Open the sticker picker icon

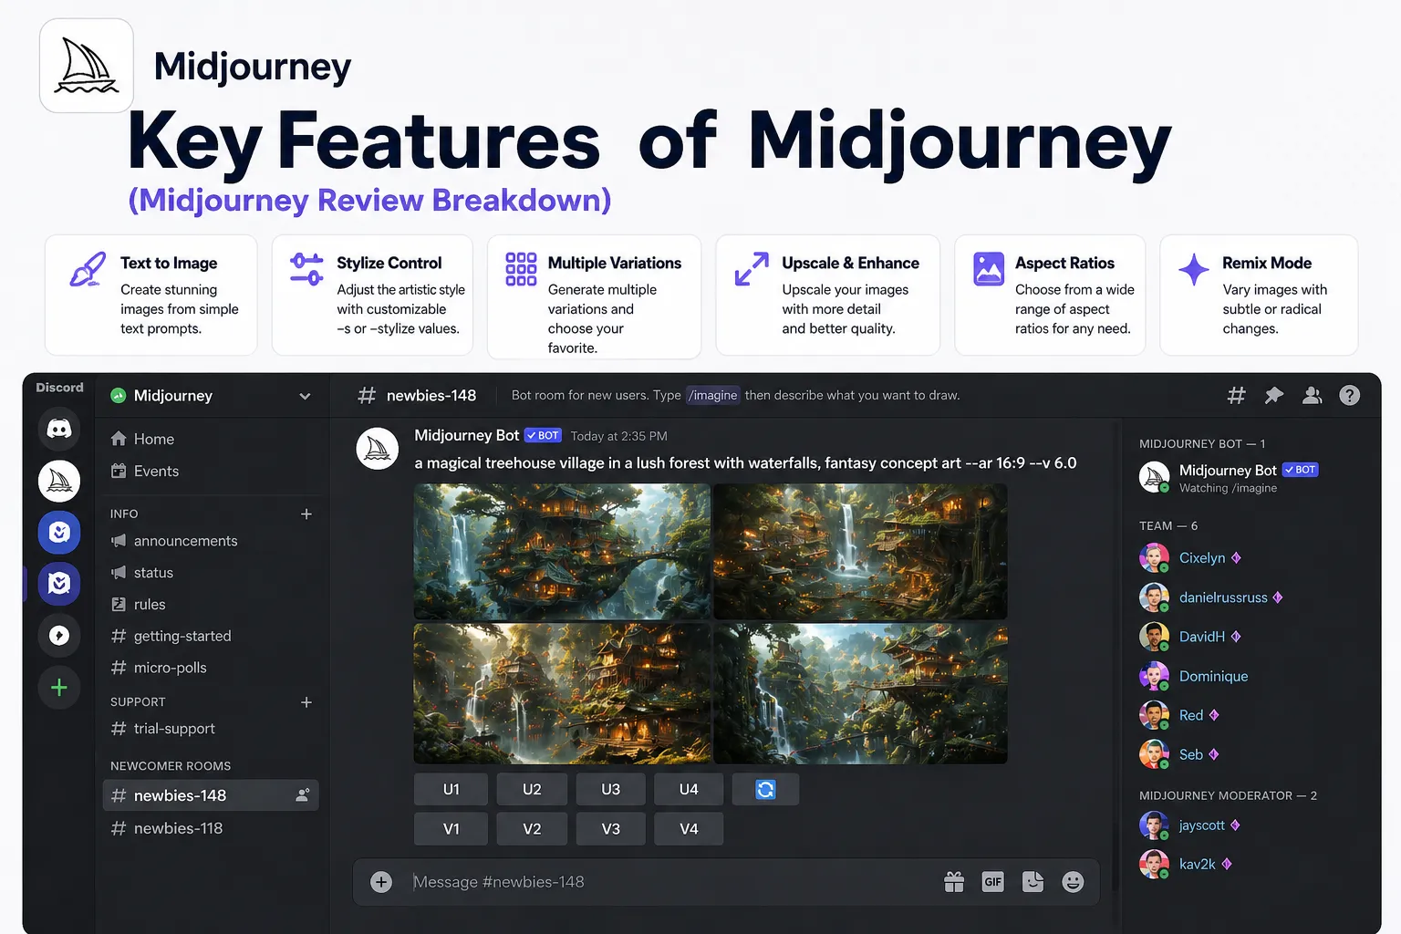click(1033, 882)
